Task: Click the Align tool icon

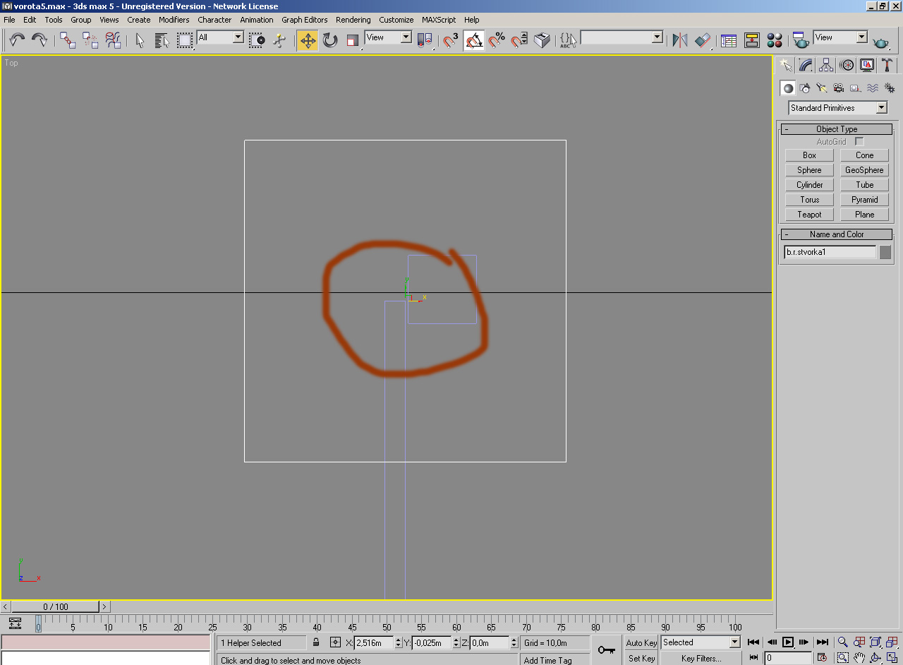Action: point(703,40)
